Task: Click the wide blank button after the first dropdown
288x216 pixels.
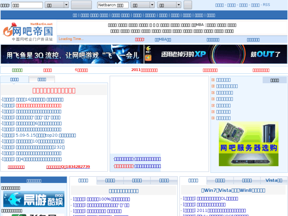Action: click(x=81, y=5)
